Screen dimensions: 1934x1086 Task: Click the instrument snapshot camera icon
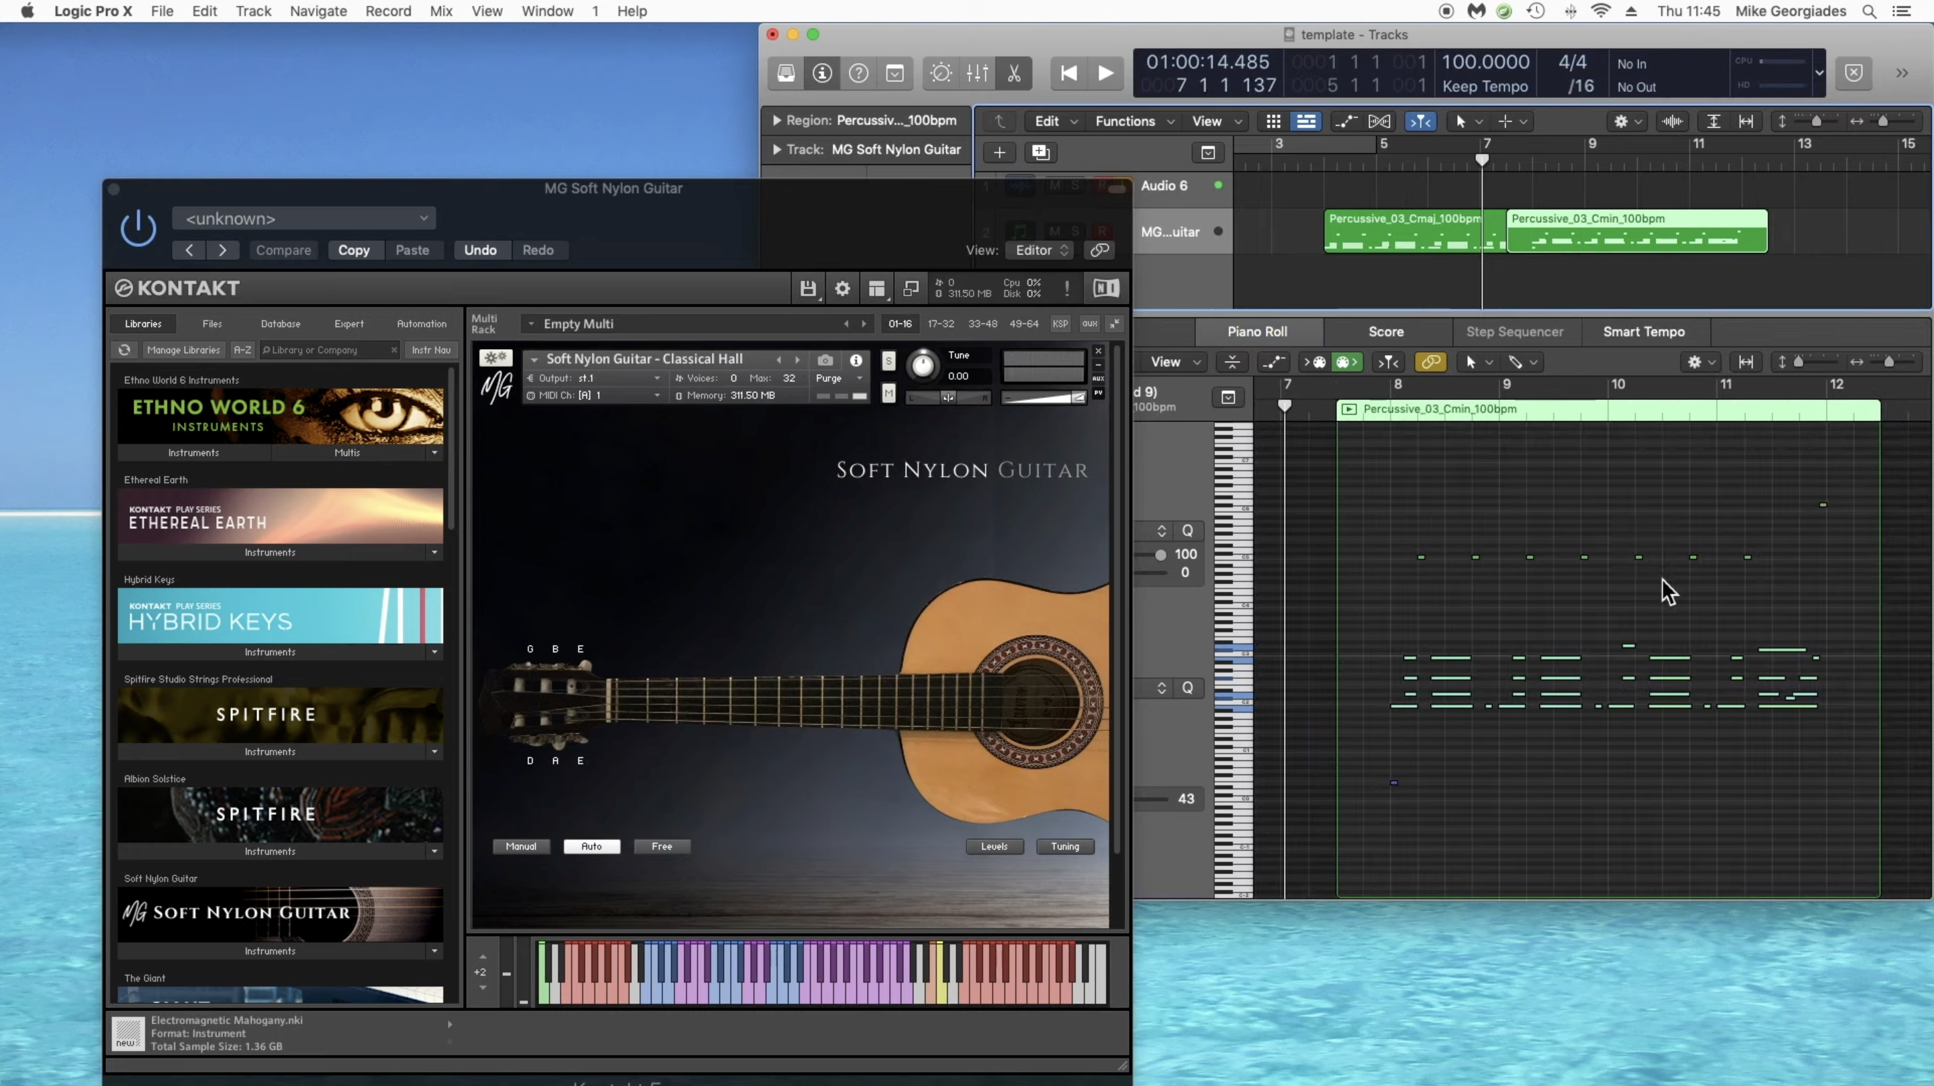(x=825, y=360)
